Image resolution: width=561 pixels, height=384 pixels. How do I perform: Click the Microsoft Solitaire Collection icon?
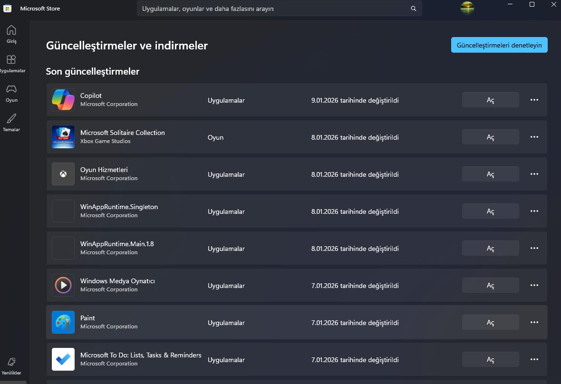[63, 137]
